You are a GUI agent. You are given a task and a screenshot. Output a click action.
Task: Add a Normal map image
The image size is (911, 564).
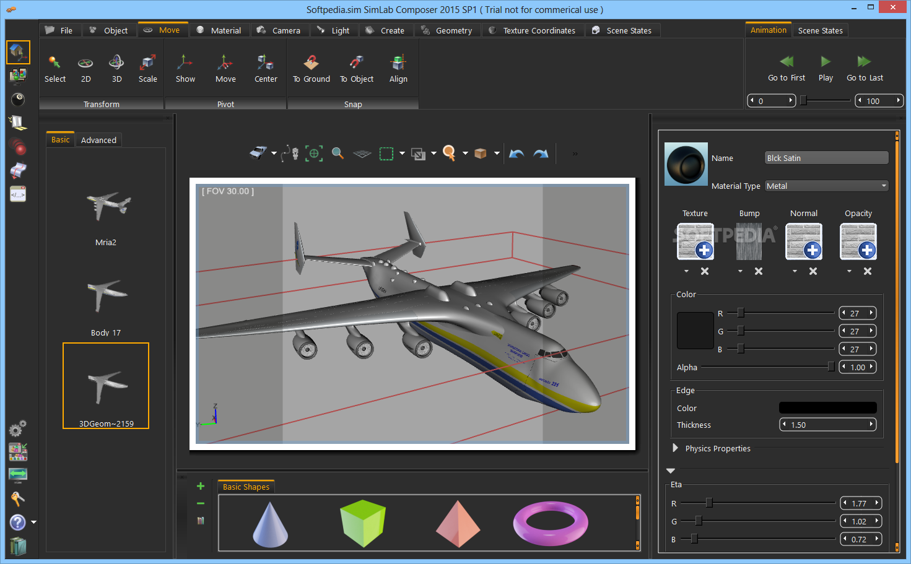click(804, 241)
